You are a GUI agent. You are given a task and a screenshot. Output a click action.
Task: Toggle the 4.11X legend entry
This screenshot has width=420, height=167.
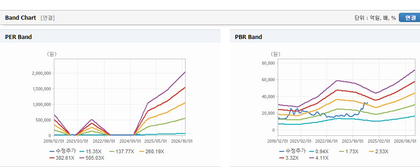click(319, 158)
